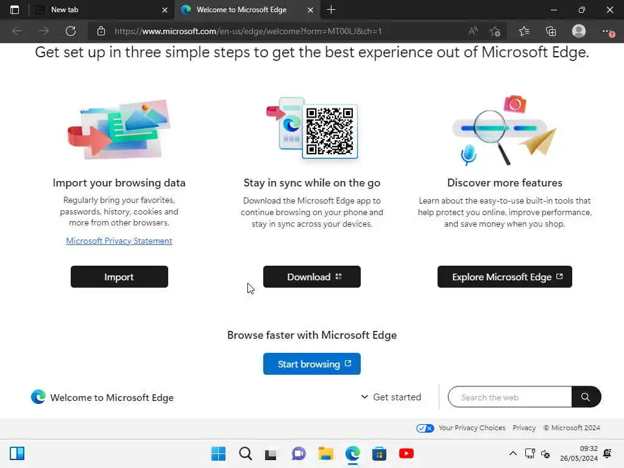
Task: Add this page to favorites
Action: pyautogui.click(x=495, y=31)
